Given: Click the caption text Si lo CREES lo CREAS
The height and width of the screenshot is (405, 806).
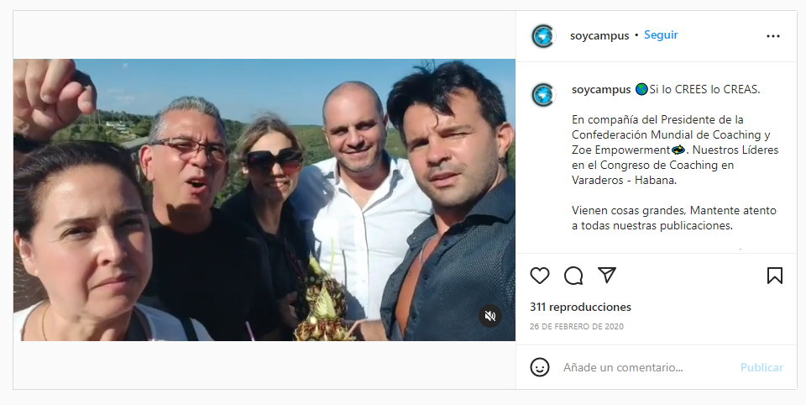Looking at the screenshot, I should point(704,90).
